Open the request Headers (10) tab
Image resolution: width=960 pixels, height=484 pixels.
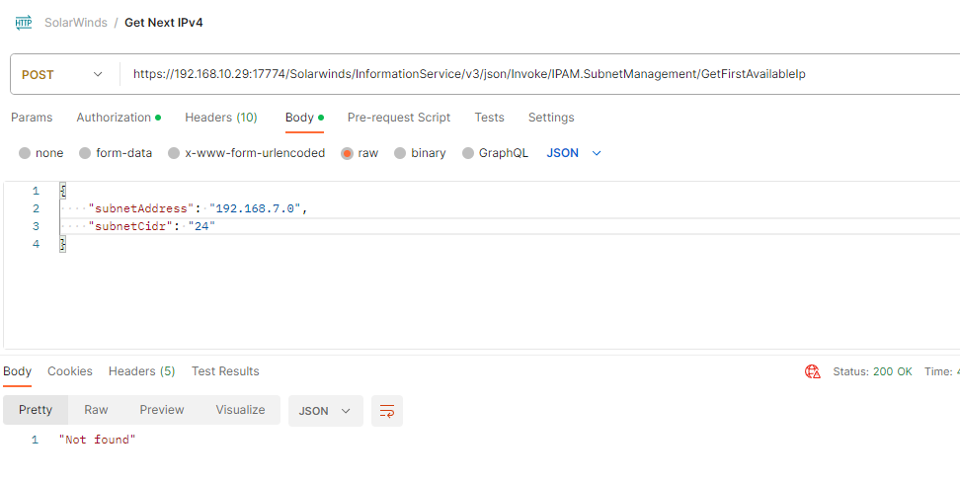pyautogui.click(x=221, y=118)
